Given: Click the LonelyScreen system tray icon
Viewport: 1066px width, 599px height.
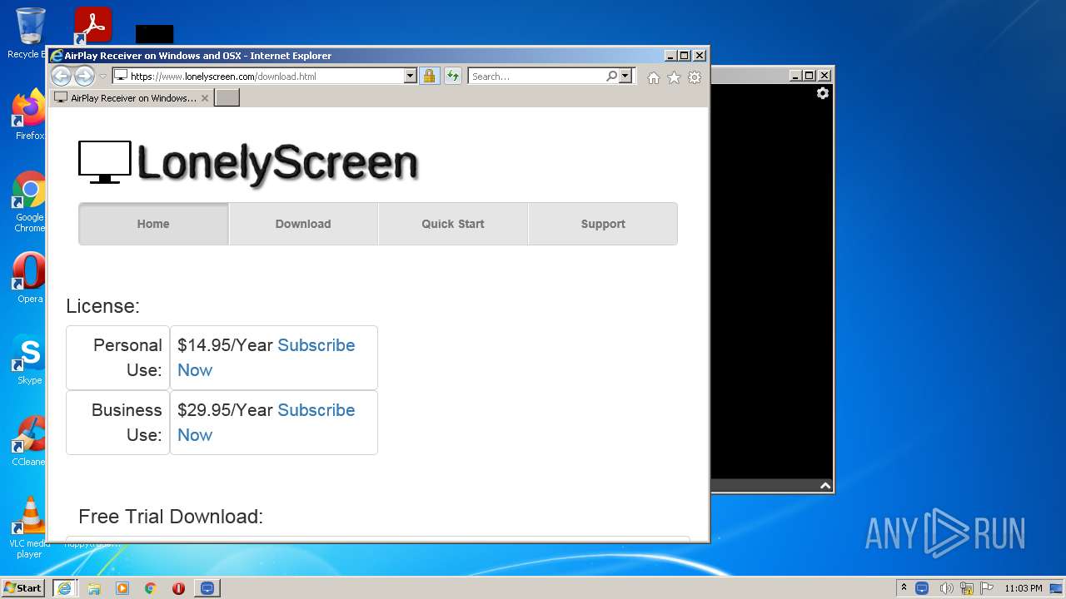Looking at the screenshot, I should (922, 588).
